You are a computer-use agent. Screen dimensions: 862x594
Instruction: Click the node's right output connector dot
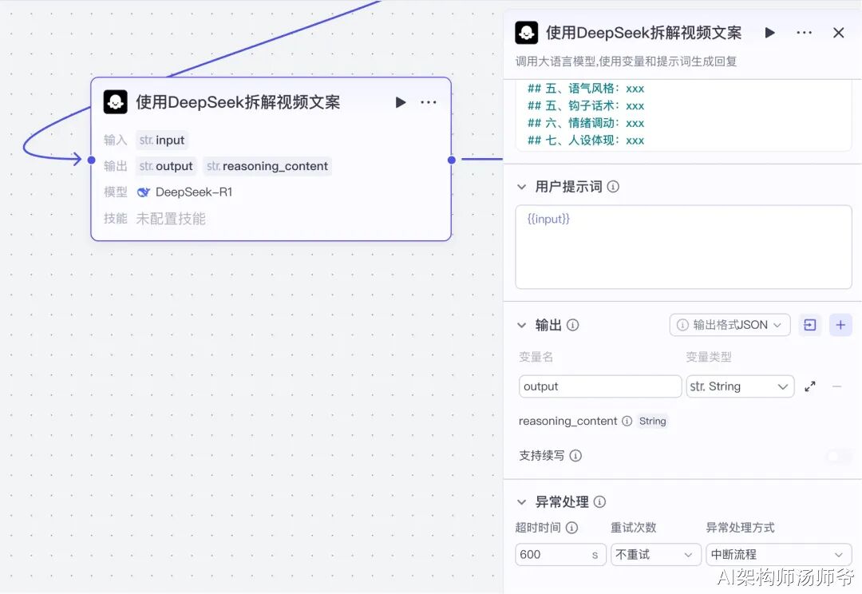pos(451,160)
